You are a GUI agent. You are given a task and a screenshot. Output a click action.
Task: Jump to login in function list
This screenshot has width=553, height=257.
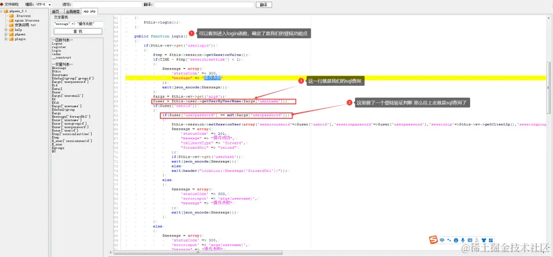(56, 50)
